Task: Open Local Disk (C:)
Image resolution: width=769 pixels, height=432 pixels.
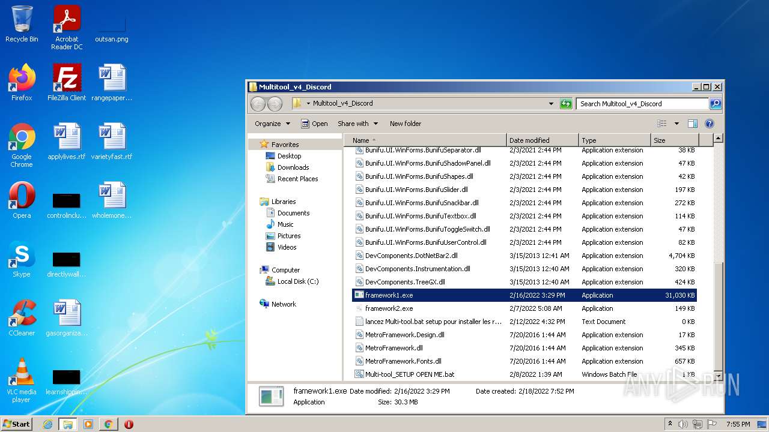Action: tap(297, 281)
